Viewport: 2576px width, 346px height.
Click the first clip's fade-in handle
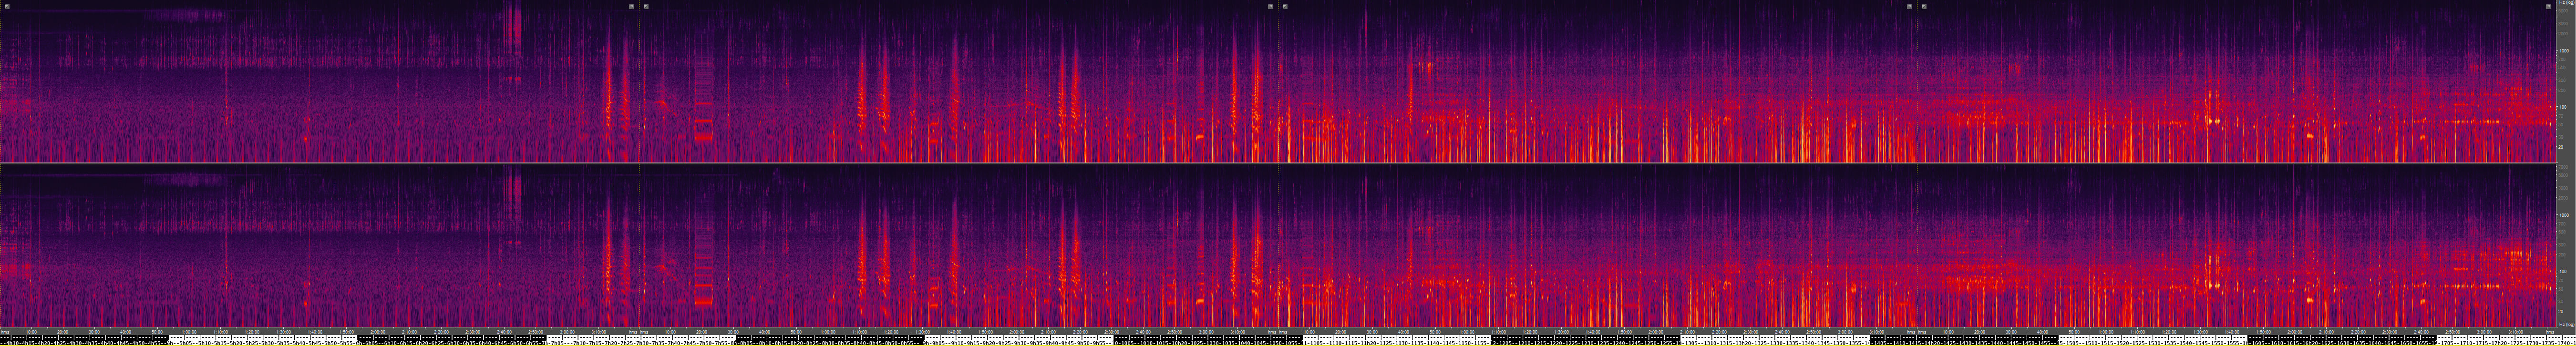[x=7, y=6]
